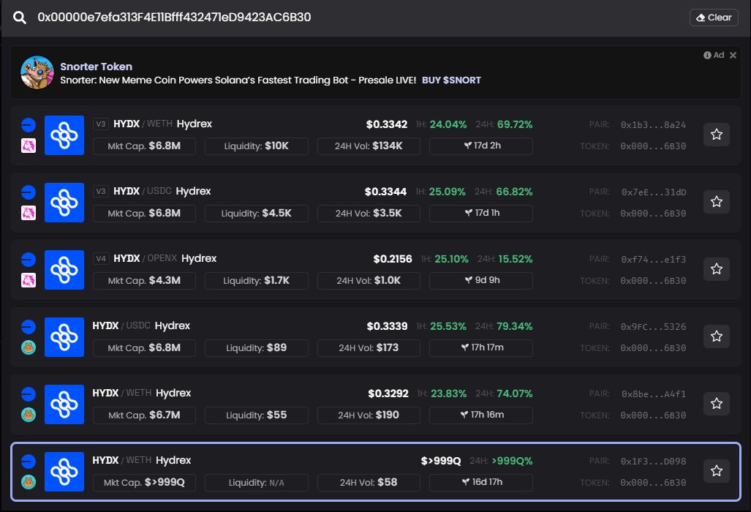Click the price $0.3342
The image size is (751, 512).
click(387, 124)
